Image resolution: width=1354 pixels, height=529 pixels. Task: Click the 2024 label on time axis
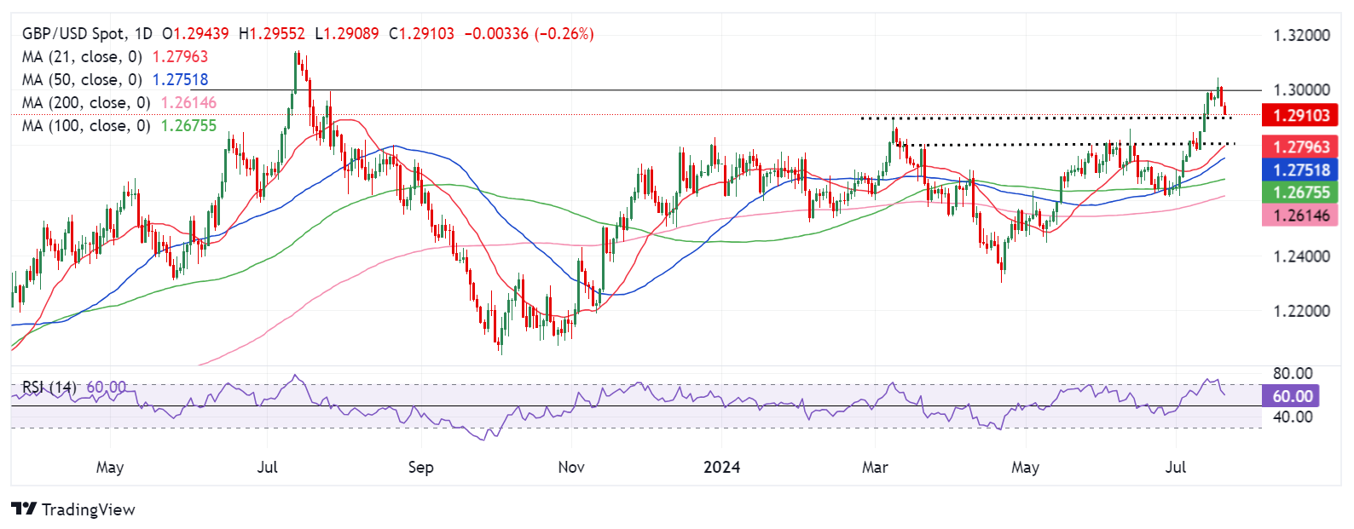tap(721, 467)
